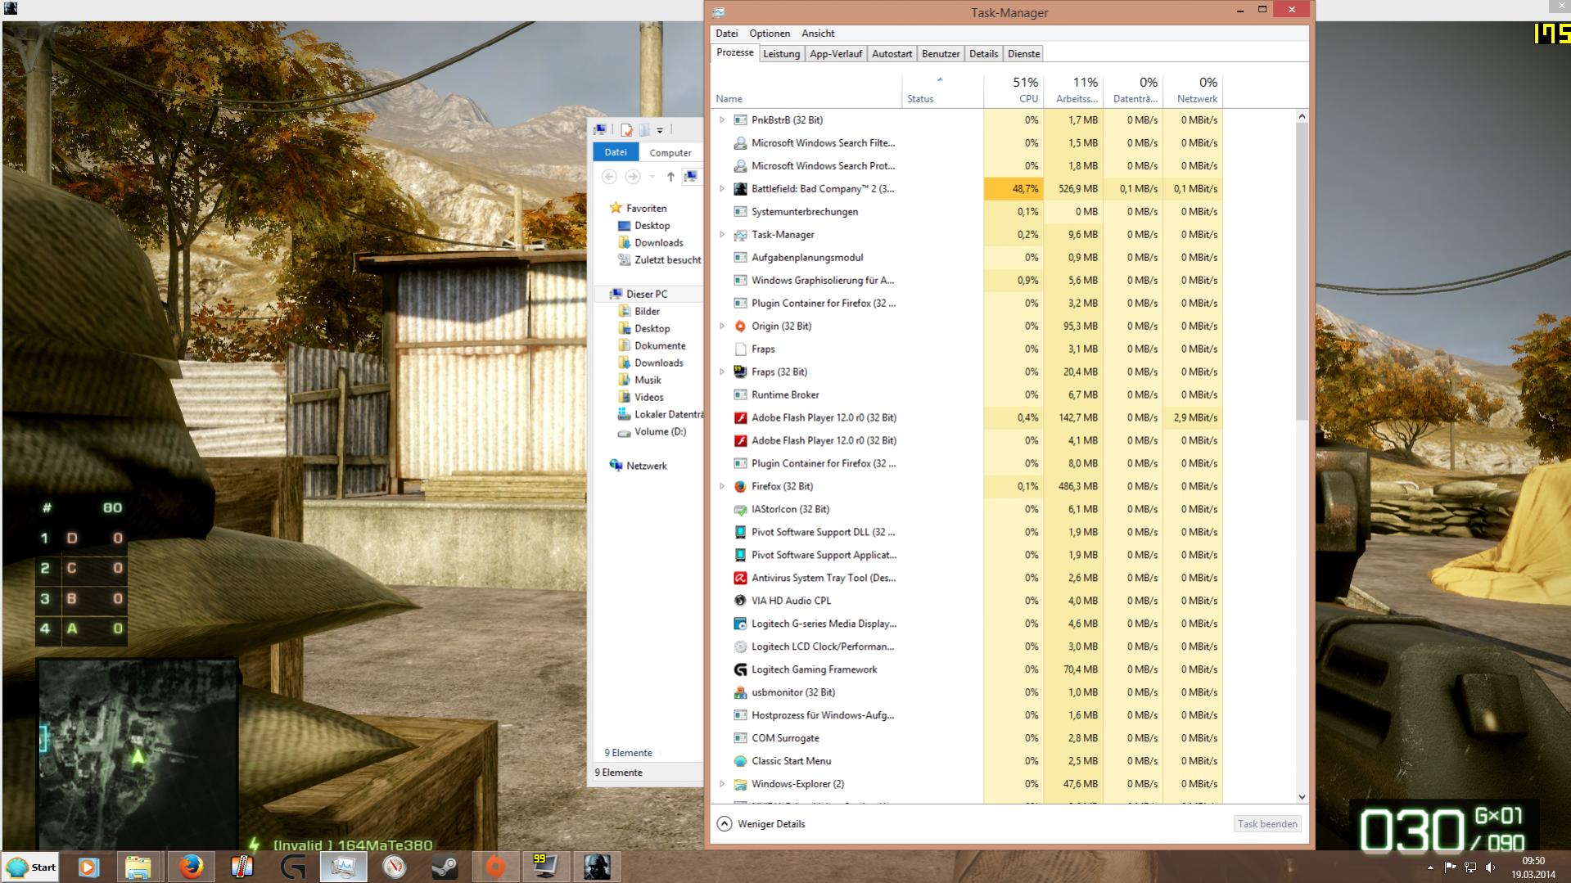
Task: Expand the Task-Manager process row
Action: pyautogui.click(x=722, y=235)
